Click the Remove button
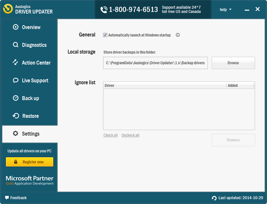This screenshot has width=267, height=204. pos(233,140)
